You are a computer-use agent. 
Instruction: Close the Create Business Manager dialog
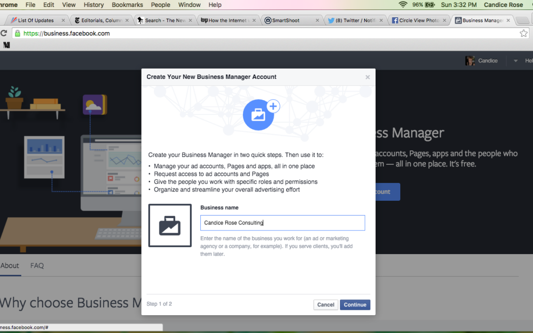pyautogui.click(x=367, y=77)
